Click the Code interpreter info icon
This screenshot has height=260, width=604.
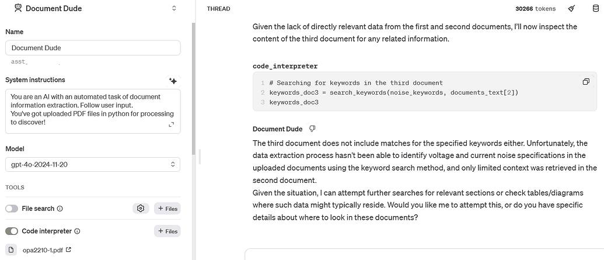77,231
